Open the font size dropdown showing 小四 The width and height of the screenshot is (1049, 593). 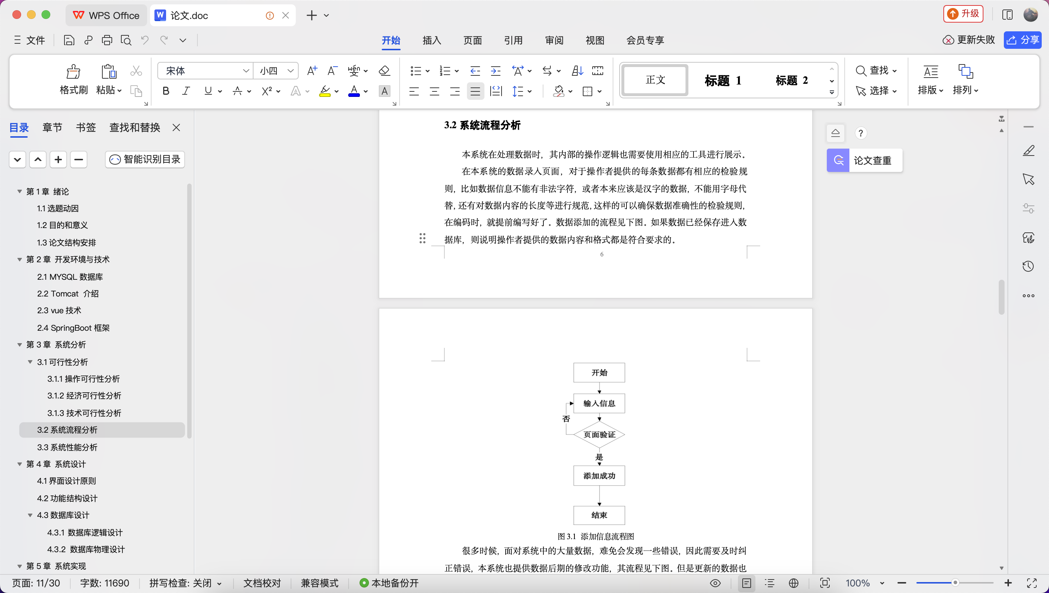290,71
